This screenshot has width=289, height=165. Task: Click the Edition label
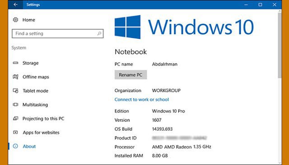click(x=121, y=111)
